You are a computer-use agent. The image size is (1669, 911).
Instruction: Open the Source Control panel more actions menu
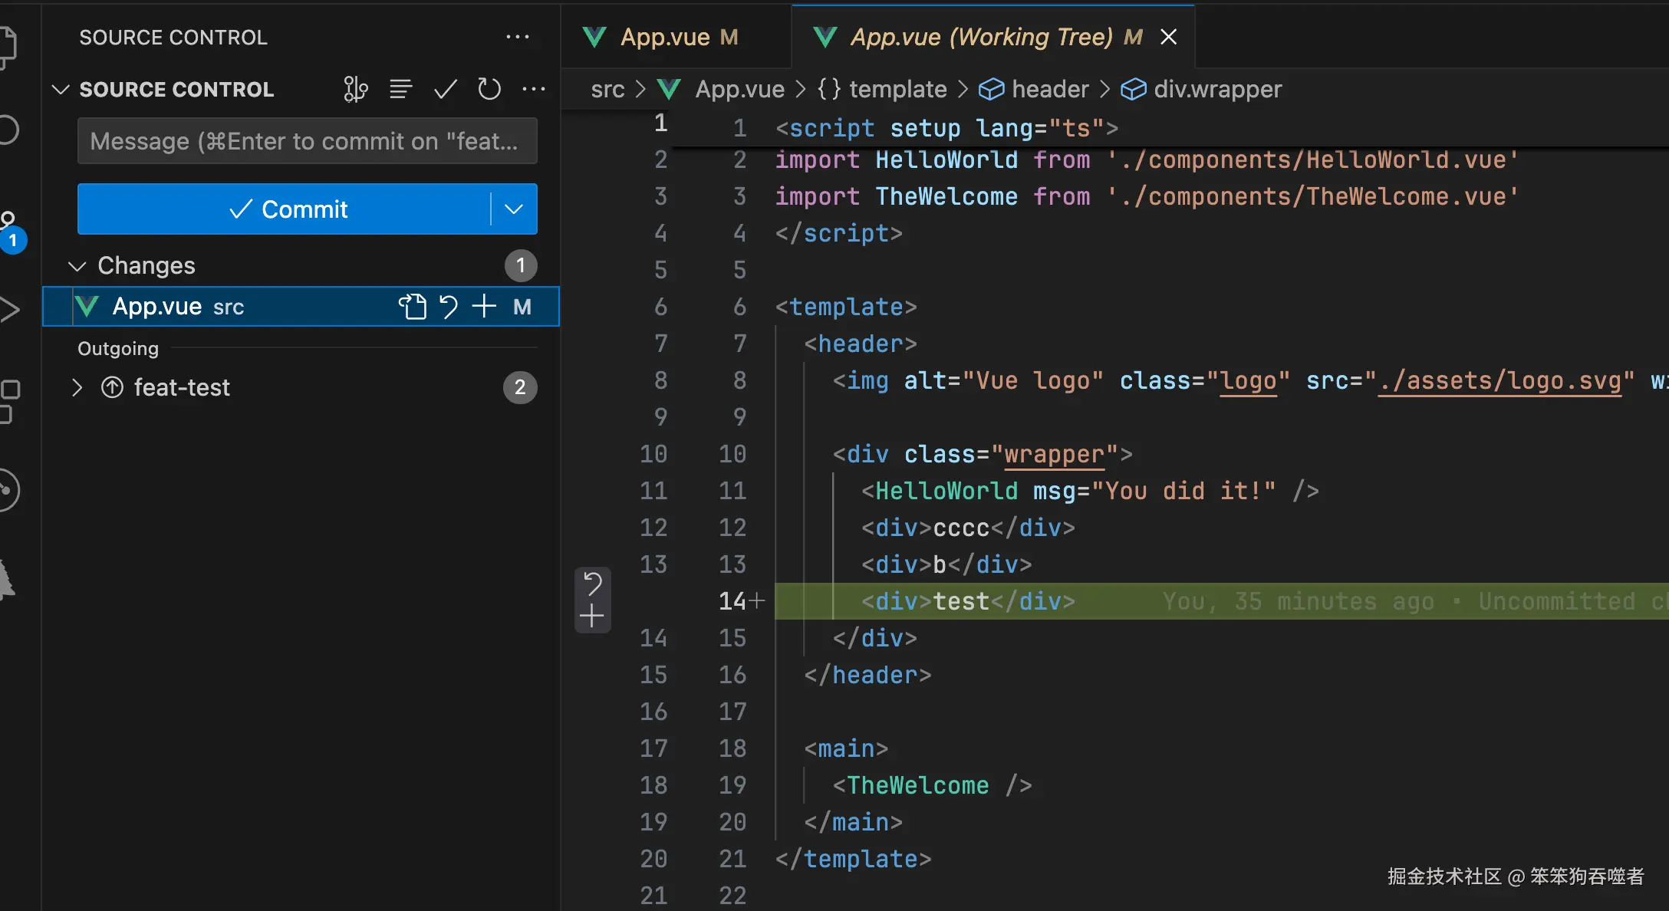tap(518, 37)
